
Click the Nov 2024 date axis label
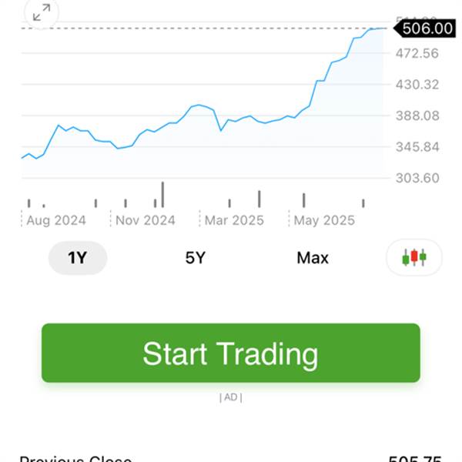[146, 220]
